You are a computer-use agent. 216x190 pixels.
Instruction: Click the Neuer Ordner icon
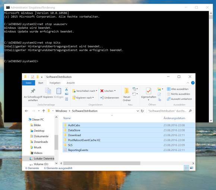pos(127,91)
